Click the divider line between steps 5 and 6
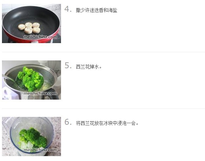 103,108
